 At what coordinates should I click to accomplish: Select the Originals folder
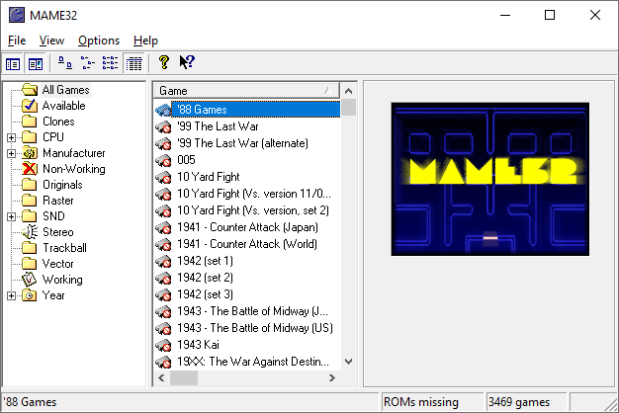62,185
